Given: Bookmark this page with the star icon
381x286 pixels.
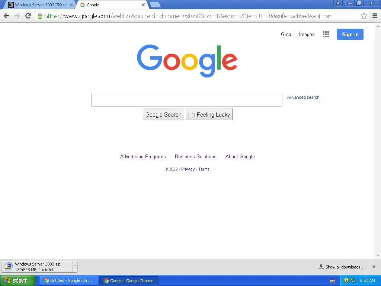Looking at the screenshot, I should pyautogui.click(x=364, y=16).
